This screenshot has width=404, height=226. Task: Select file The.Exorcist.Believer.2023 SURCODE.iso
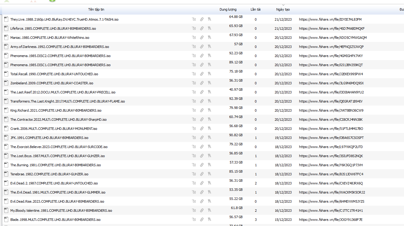point(59,147)
